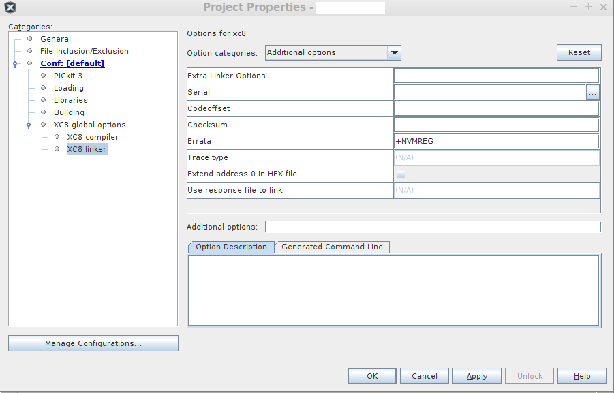Screen dimensions: 614x393
Task: Select the Loading category
Action: 69,88
